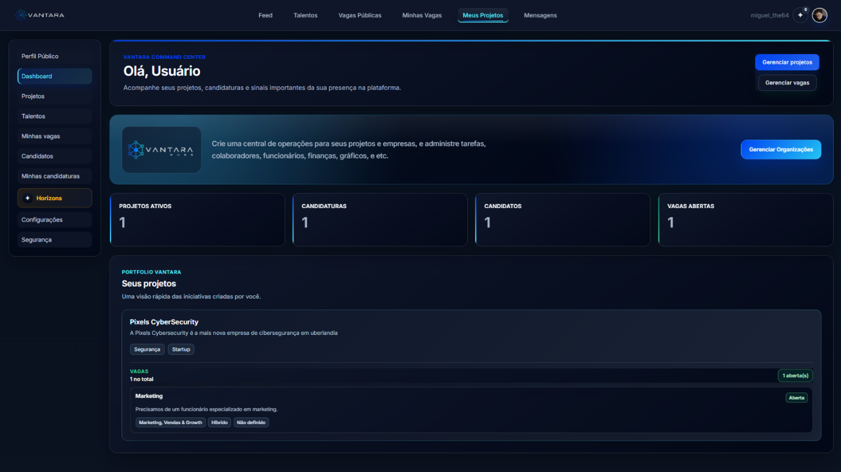Click the Horizons sparkle icon in the sidebar

[x=27, y=198]
